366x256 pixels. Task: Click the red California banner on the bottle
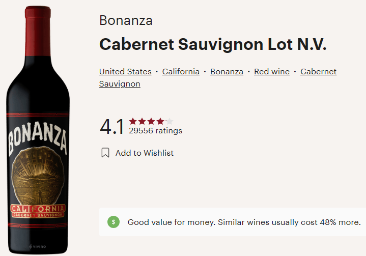[38, 209]
